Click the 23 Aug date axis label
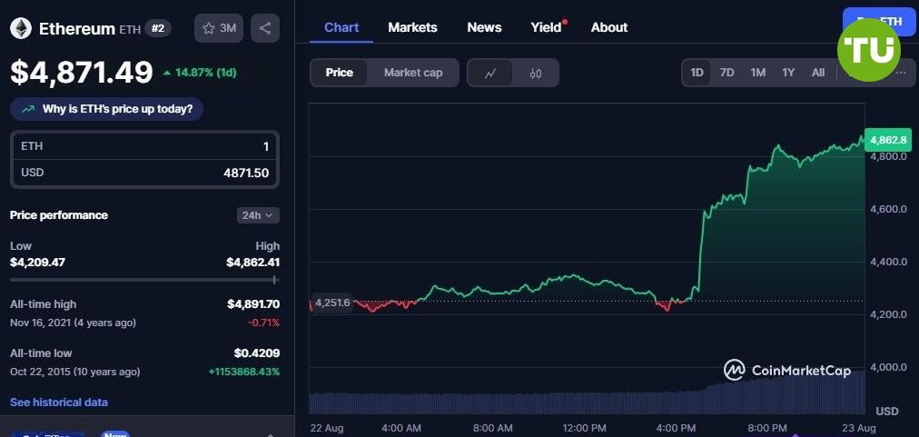The width and height of the screenshot is (919, 437). click(859, 428)
